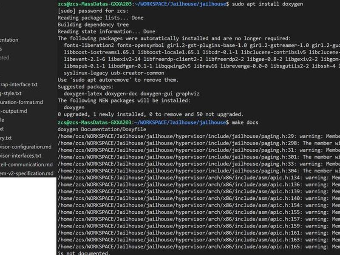Click the 'Suggested packages:' line
The width and height of the screenshot is (340, 255).
(86, 87)
